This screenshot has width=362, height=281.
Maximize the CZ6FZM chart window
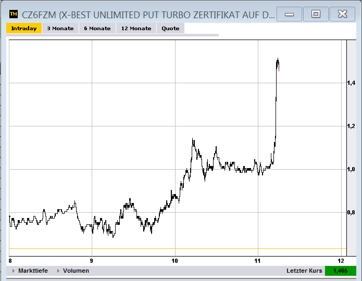click(316, 14)
